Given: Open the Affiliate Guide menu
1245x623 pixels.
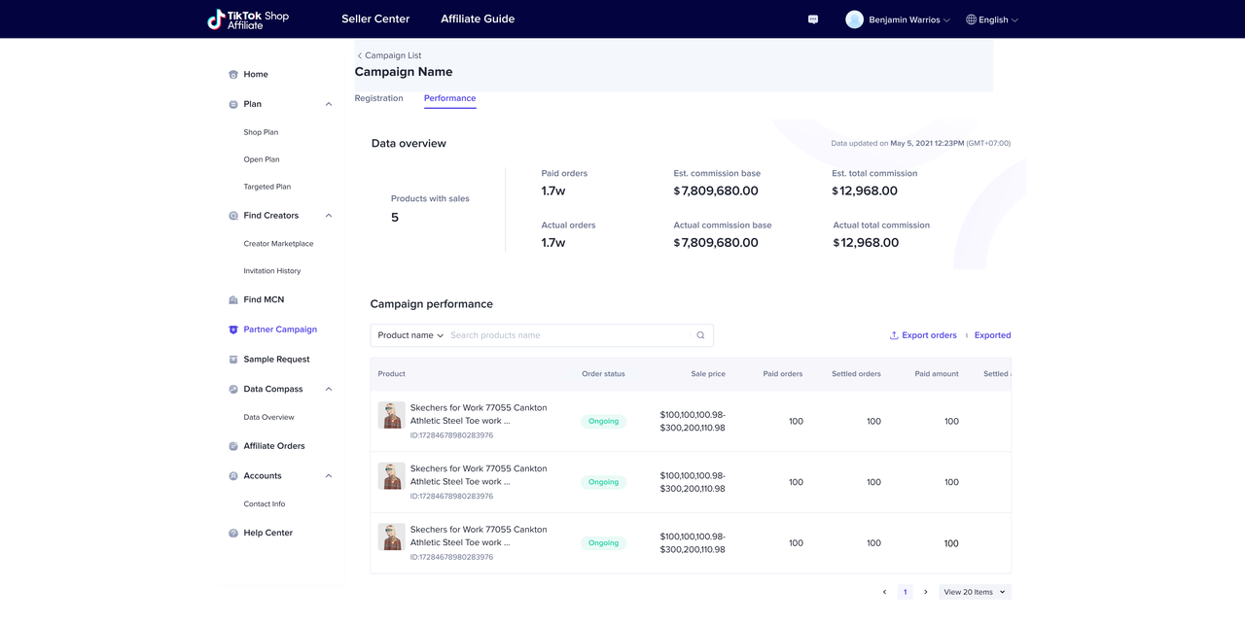Looking at the screenshot, I should coord(478,19).
